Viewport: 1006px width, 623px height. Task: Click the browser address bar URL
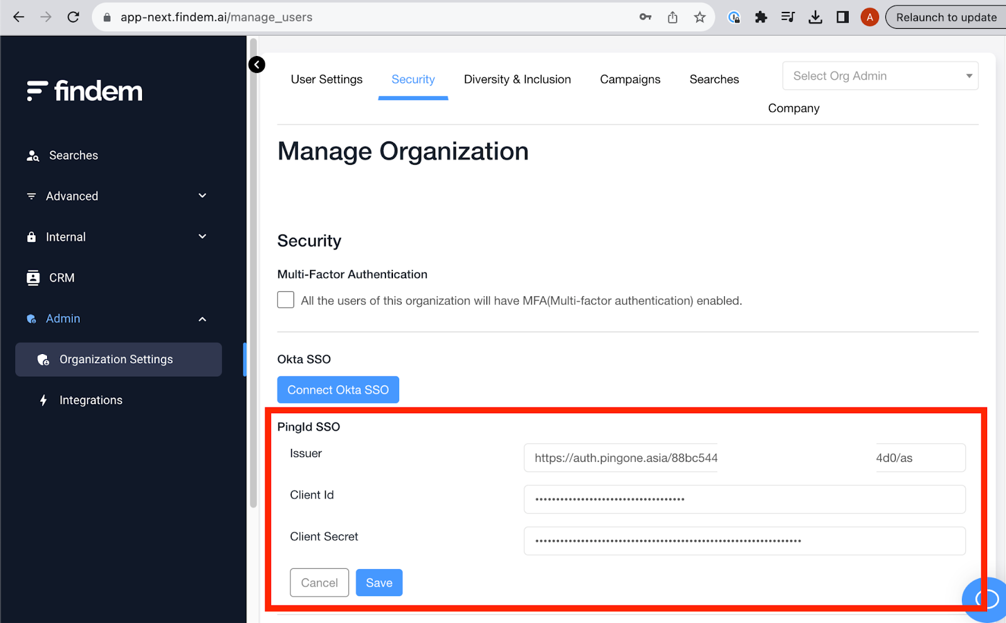tap(216, 17)
